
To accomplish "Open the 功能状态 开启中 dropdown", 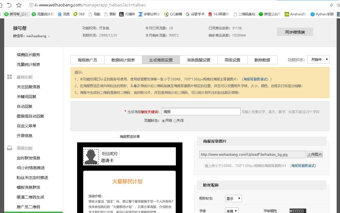I will pos(318,59).
